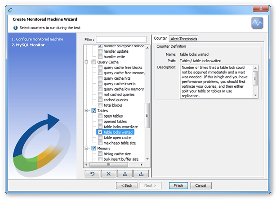Check the table locks immediate checkbox
Viewport: 276px width, 199px height.
100,127
